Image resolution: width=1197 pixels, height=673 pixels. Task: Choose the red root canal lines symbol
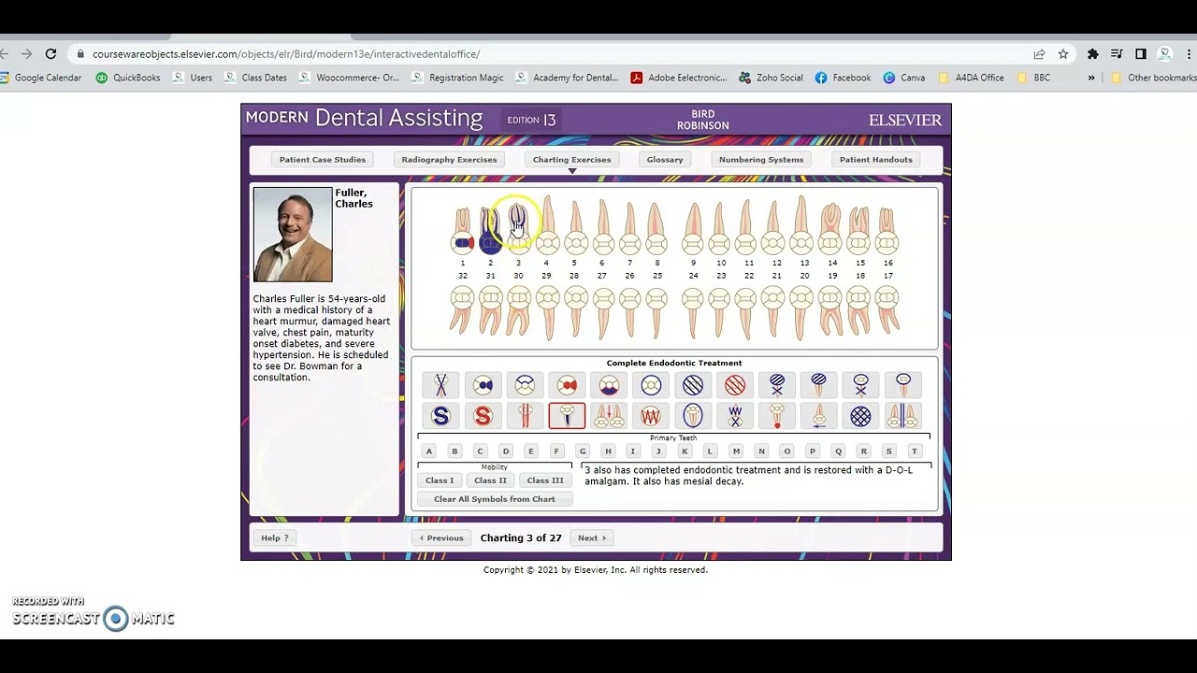[x=525, y=416]
